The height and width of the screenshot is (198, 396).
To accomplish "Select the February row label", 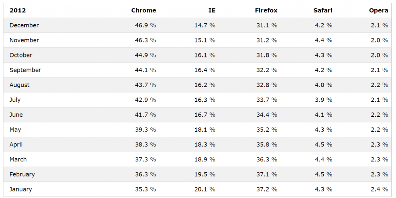I will coord(22,175).
